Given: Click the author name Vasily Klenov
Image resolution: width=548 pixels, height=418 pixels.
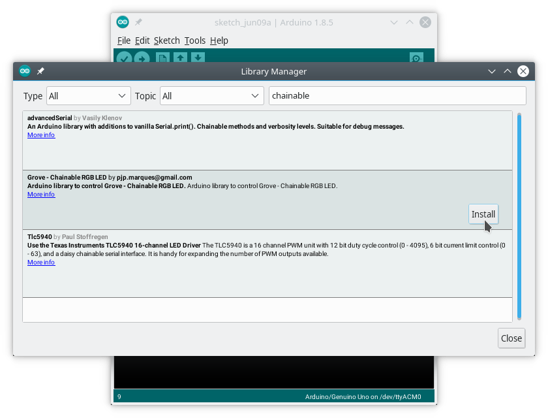Looking at the screenshot, I should click(x=102, y=118).
